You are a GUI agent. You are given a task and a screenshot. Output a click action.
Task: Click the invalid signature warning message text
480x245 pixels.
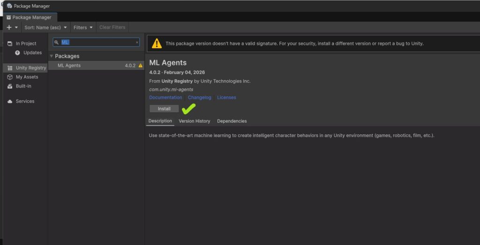[x=294, y=44]
